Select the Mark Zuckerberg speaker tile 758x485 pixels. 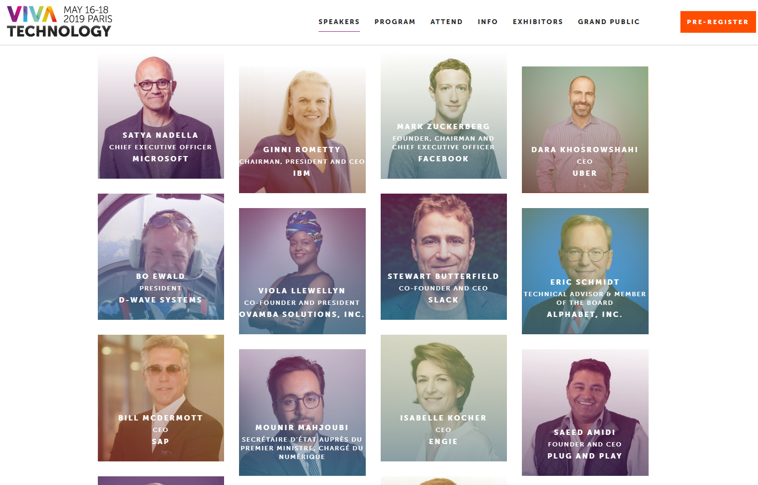(x=444, y=116)
